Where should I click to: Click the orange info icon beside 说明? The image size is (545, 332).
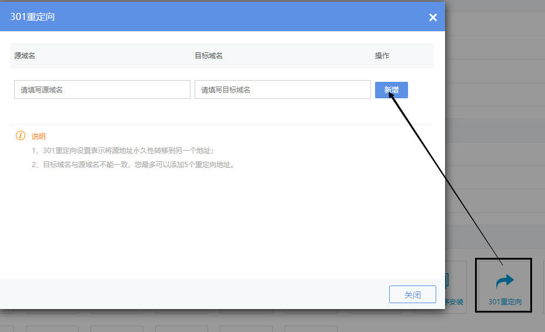click(x=21, y=136)
